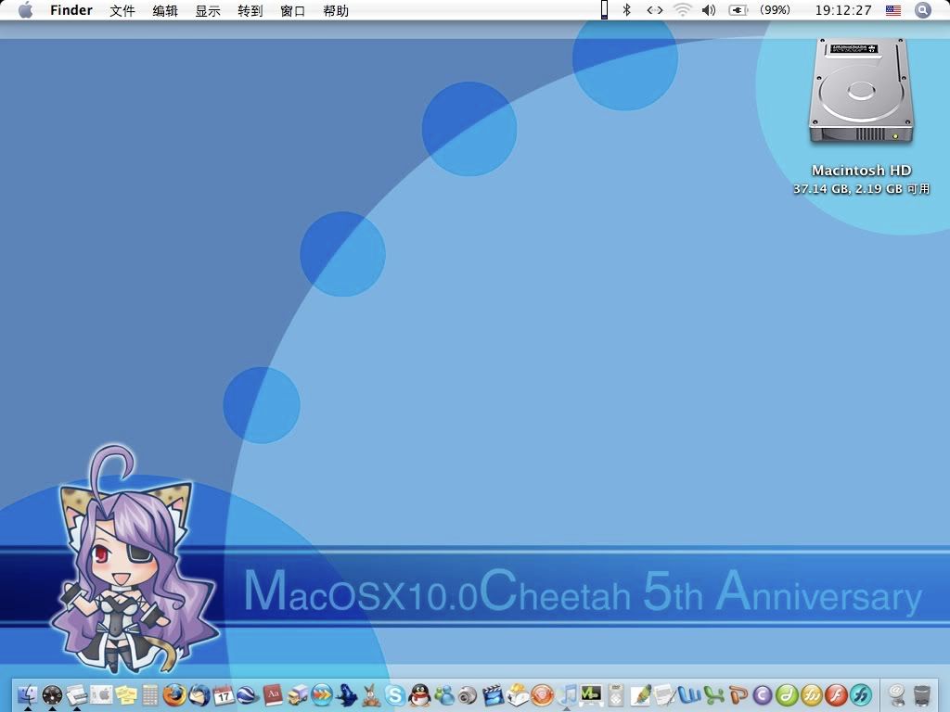Open the US flag input menu

893,10
